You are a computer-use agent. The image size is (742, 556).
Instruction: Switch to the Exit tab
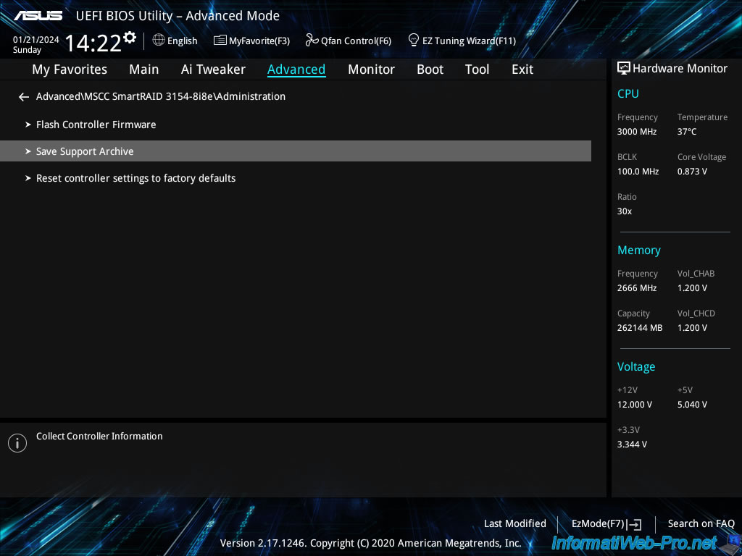click(522, 69)
